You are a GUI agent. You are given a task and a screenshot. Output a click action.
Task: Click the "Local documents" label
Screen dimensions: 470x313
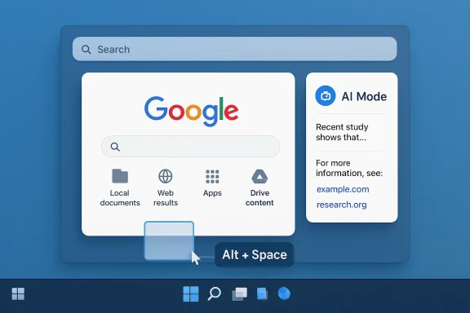point(120,198)
